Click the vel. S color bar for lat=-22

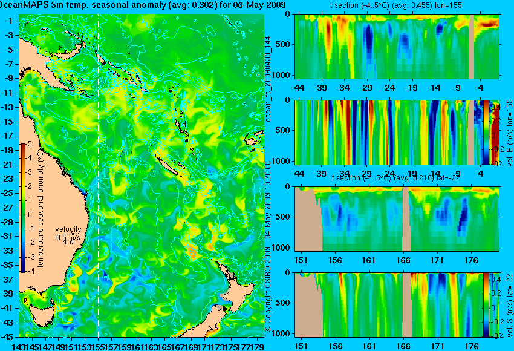486,305
